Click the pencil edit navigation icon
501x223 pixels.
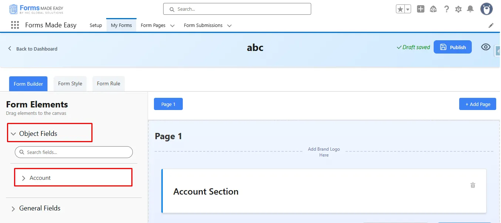click(491, 25)
